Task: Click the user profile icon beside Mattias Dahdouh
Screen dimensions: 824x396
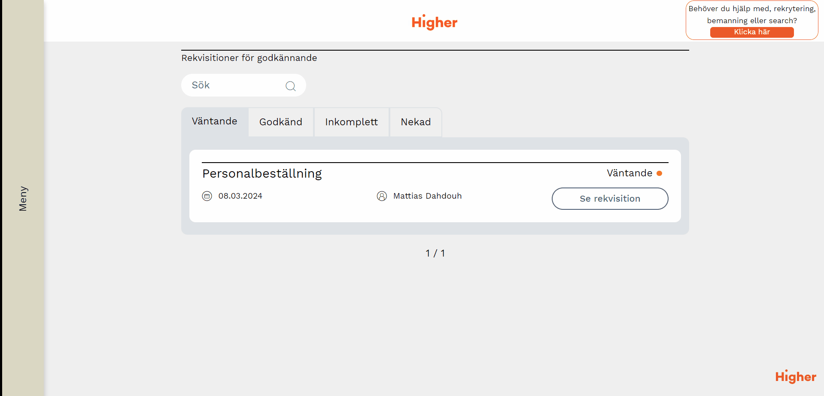Action: click(x=382, y=196)
